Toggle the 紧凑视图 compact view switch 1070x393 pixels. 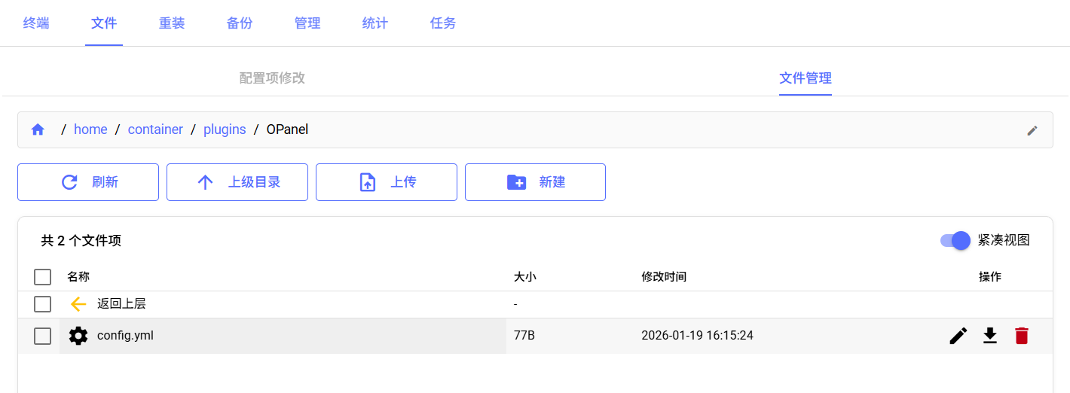954,240
